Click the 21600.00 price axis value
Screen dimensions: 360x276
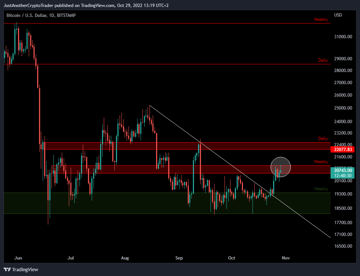point(343,157)
